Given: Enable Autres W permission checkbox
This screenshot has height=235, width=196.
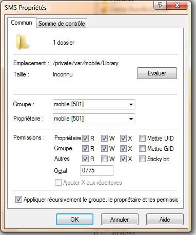Looking at the screenshot, I should (104, 159).
